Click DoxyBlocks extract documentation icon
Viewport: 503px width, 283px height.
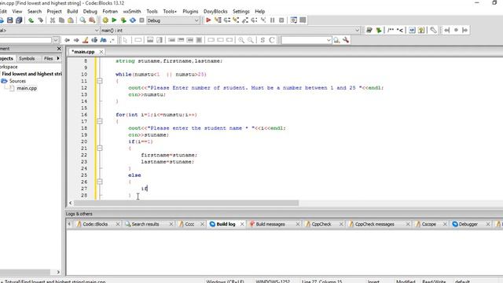pos(379,30)
